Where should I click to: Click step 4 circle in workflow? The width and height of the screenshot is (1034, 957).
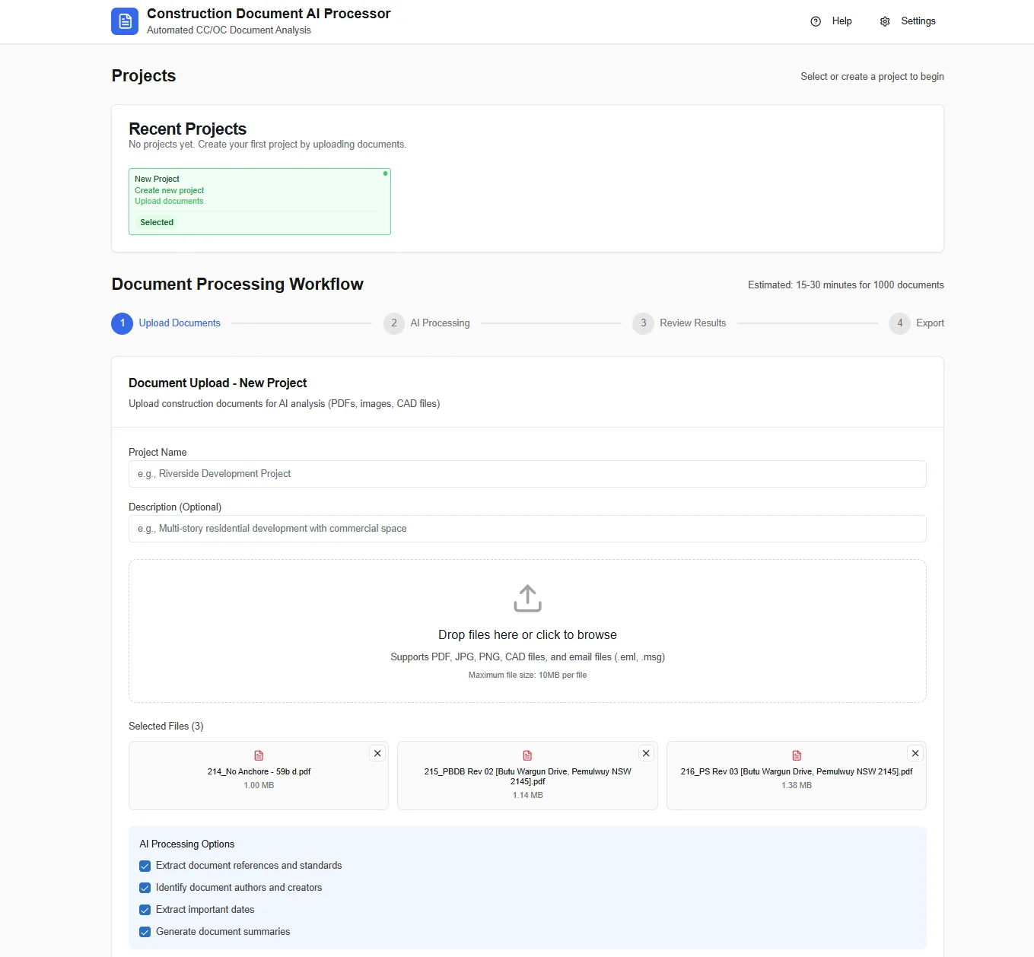[x=900, y=323]
